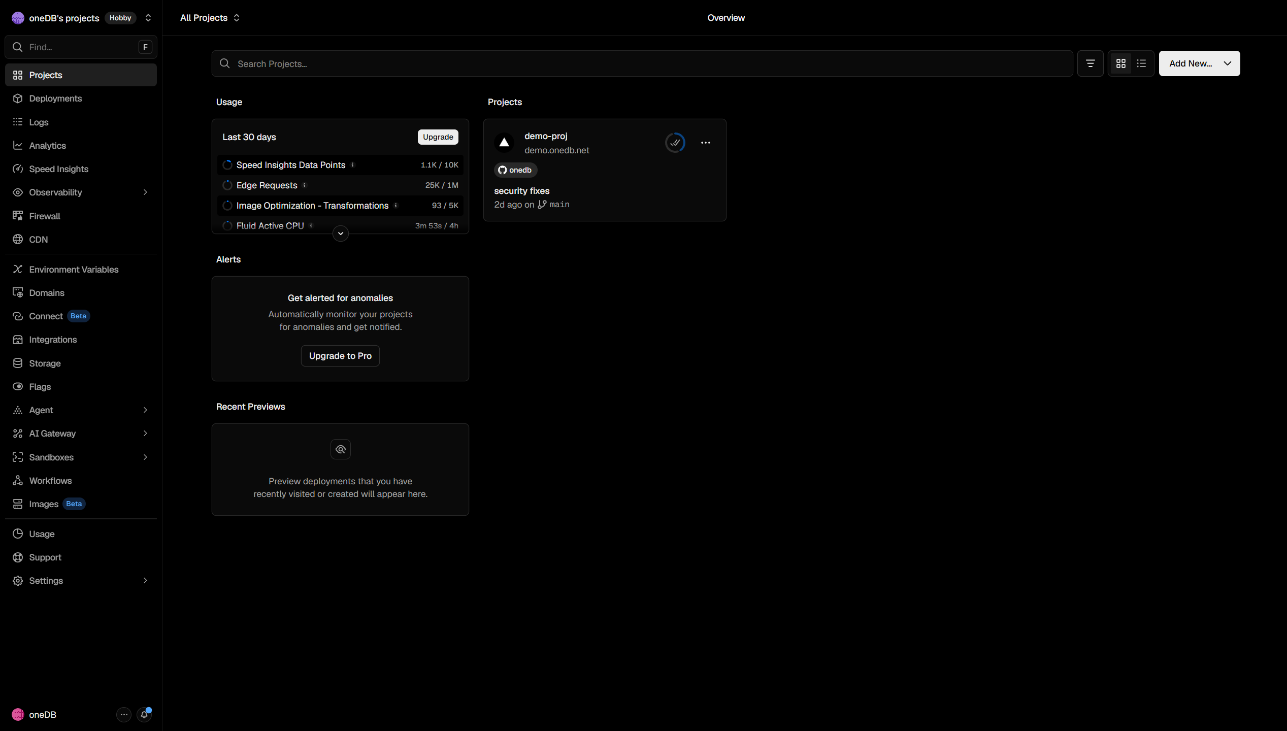
Task: Click the Domains icon in sidebar
Action: (18, 292)
